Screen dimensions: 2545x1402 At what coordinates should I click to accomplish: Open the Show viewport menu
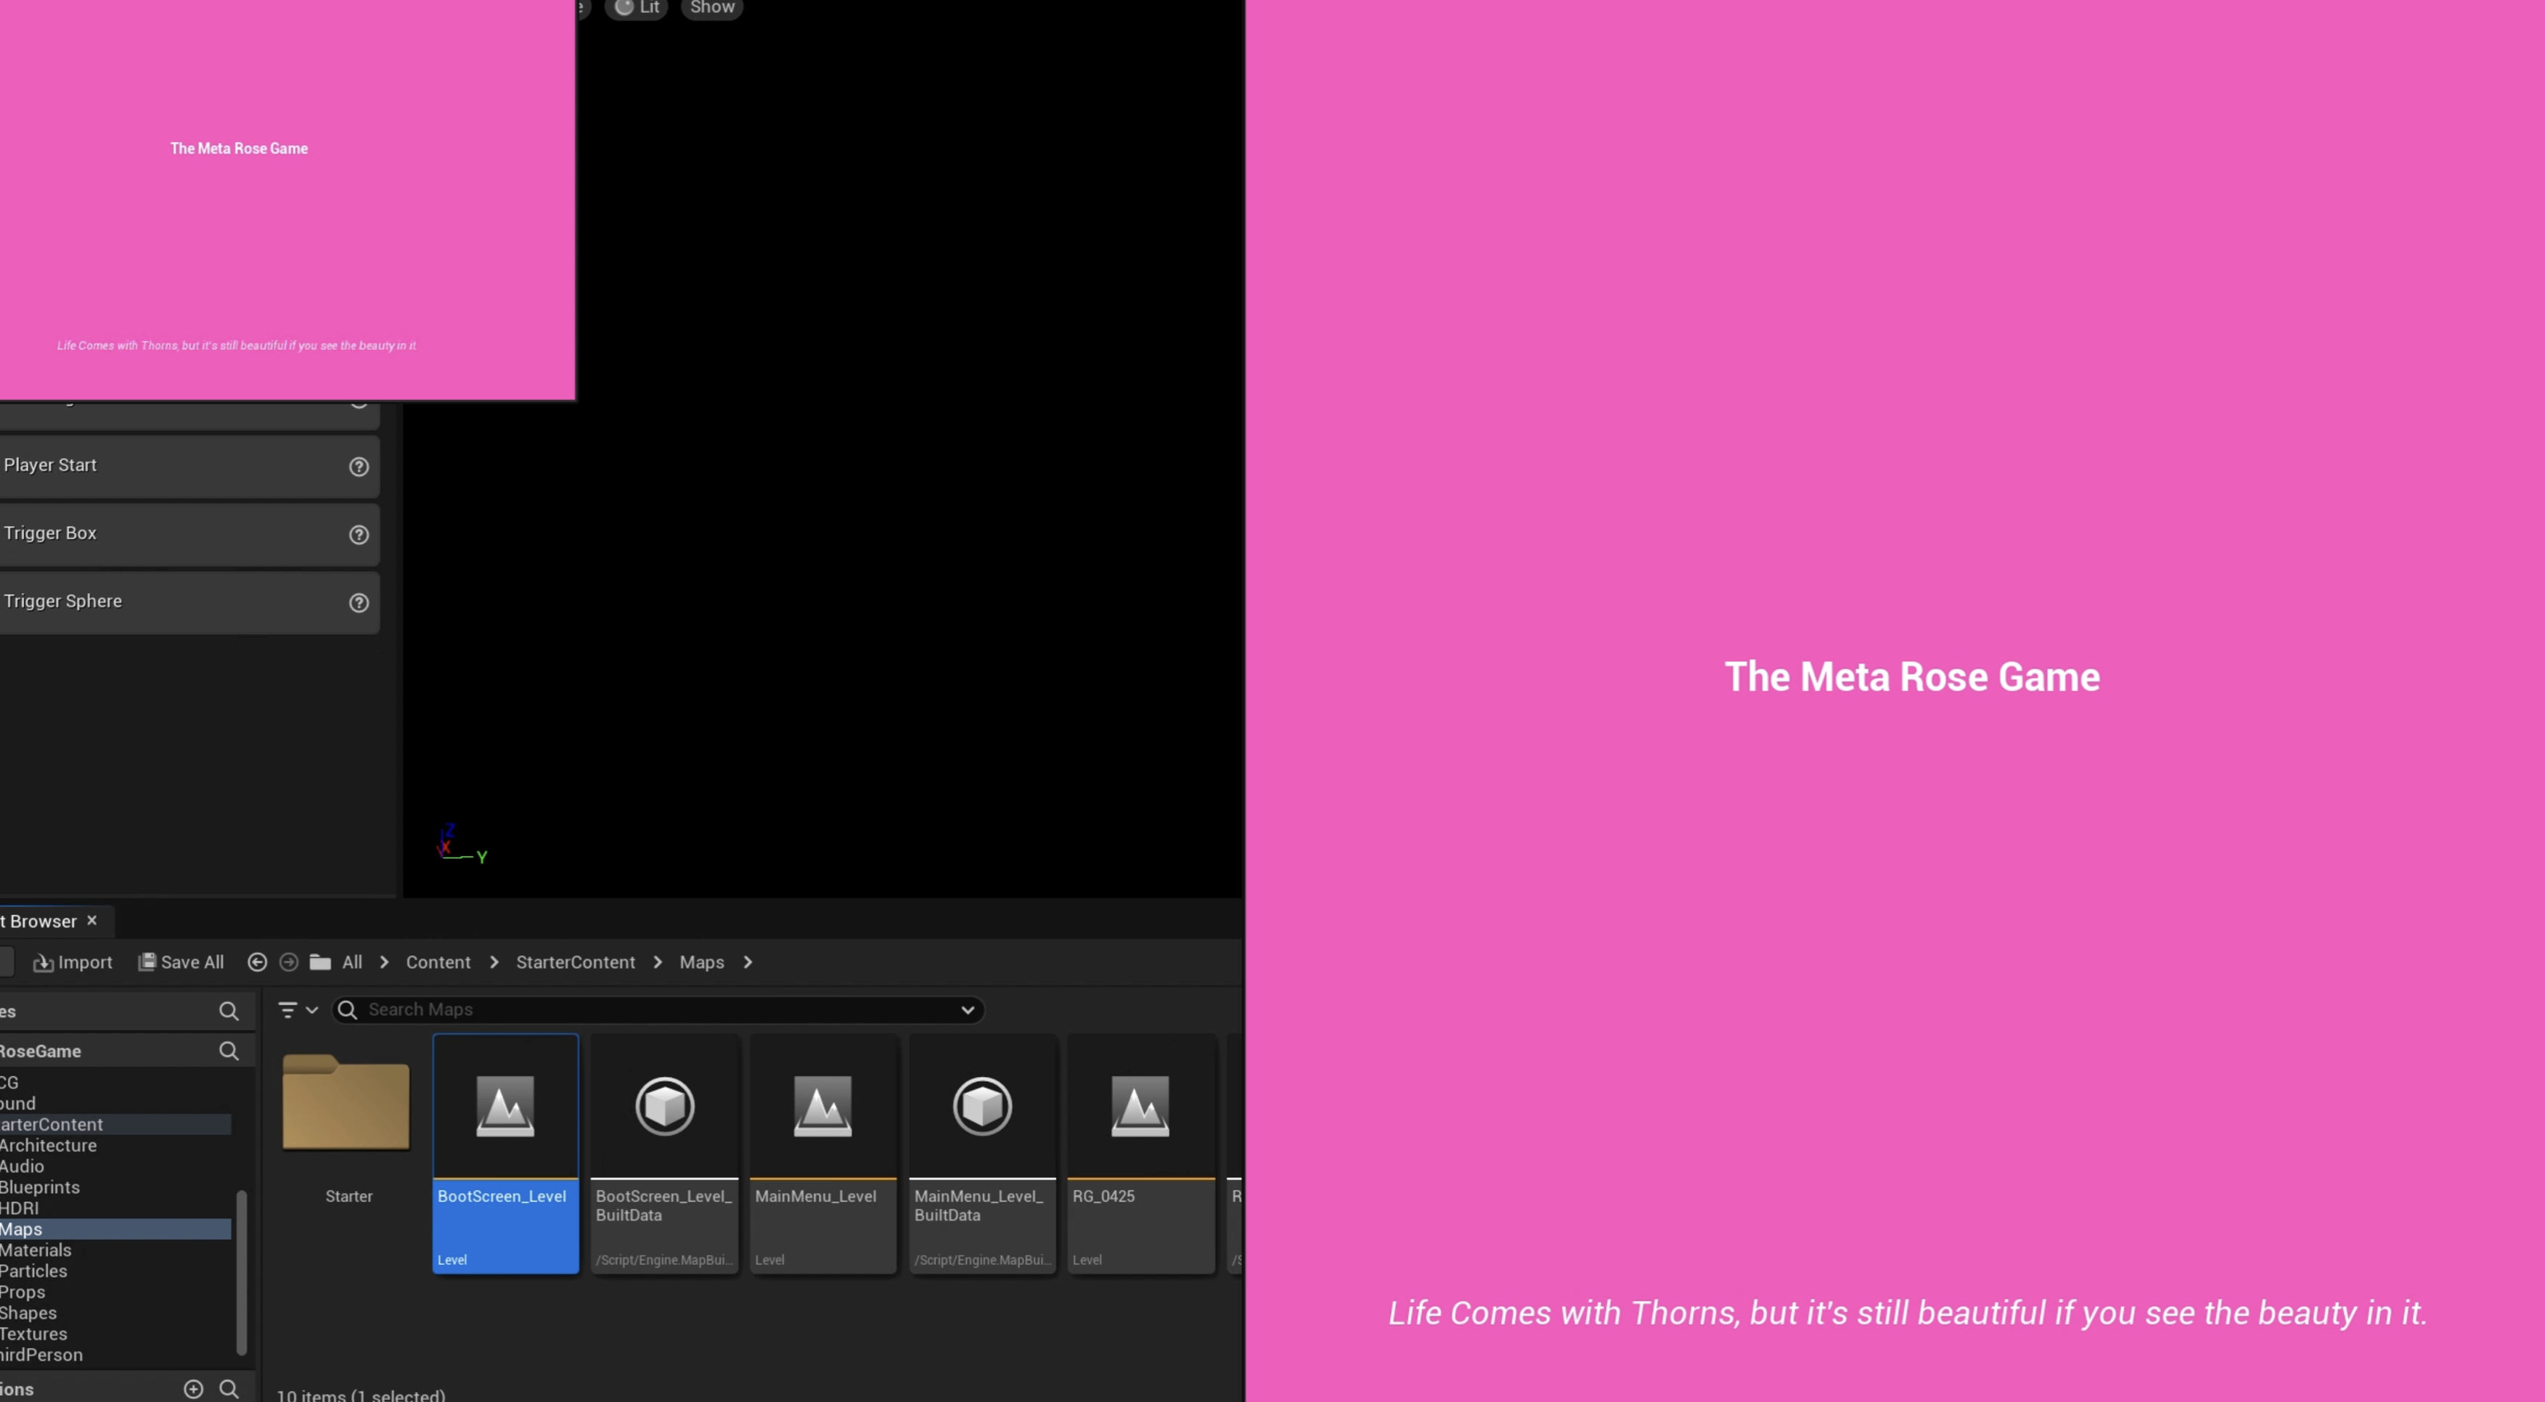712,8
